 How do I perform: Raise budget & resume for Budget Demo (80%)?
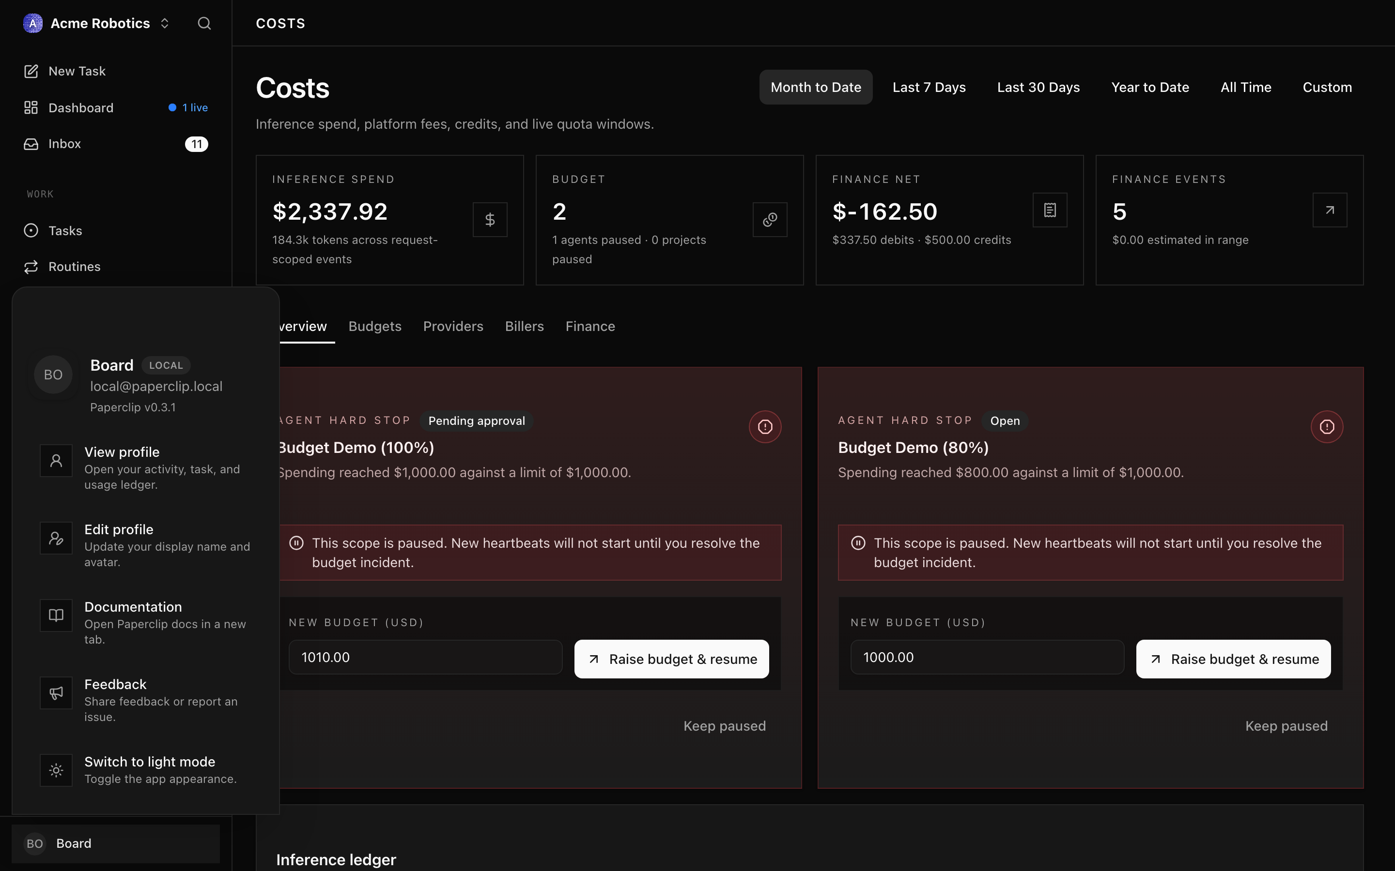pos(1234,659)
